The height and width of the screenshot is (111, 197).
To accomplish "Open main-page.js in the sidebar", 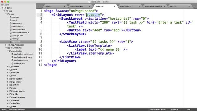I will point(18,27).
